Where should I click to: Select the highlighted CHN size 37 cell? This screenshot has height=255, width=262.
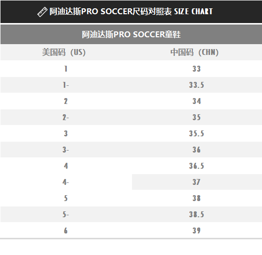[x=197, y=182]
